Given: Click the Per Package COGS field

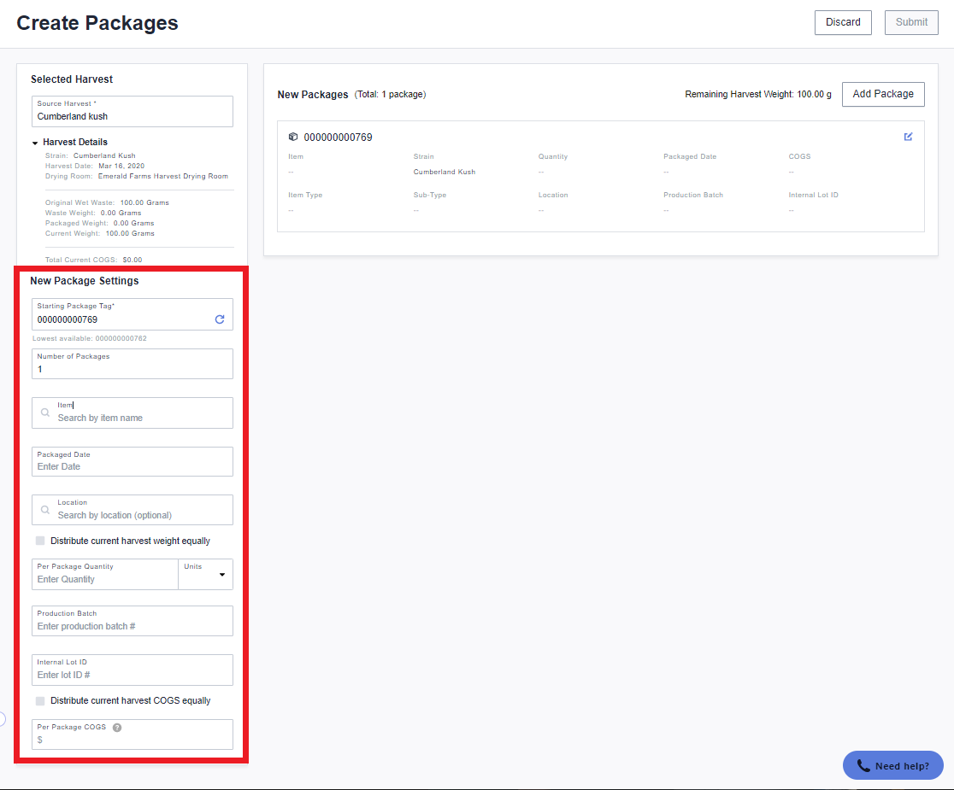Looking at the screenshot, I should [132, 734].
